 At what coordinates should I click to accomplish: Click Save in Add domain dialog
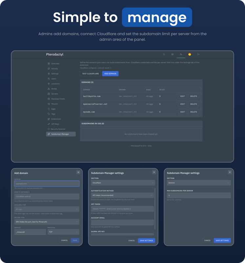click(75, 240)
